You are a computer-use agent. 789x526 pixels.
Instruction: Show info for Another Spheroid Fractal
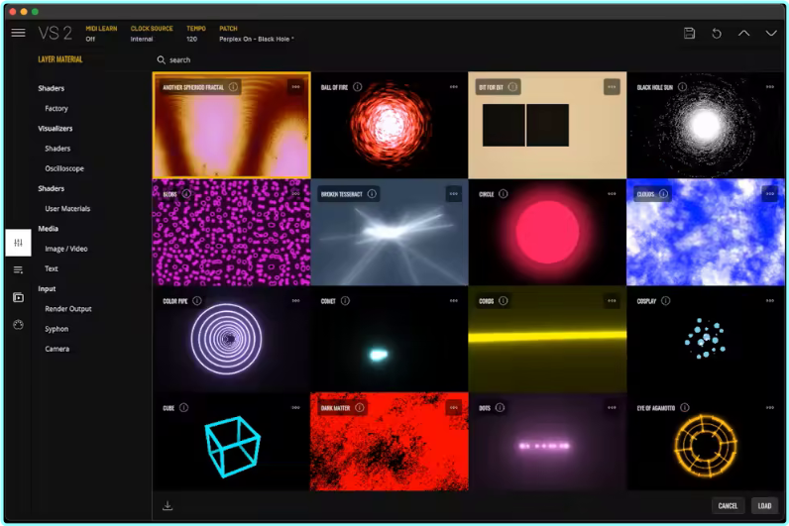click(234, 87)
